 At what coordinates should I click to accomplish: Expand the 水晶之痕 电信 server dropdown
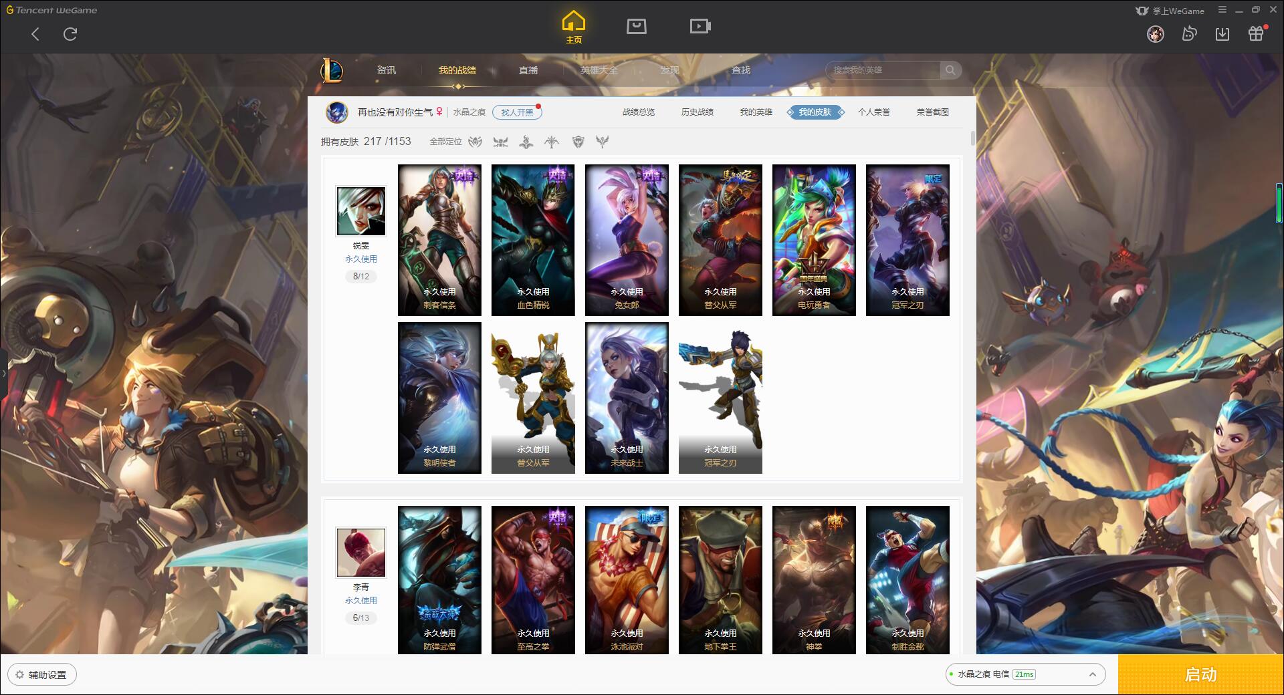(x=1025, y=674)
